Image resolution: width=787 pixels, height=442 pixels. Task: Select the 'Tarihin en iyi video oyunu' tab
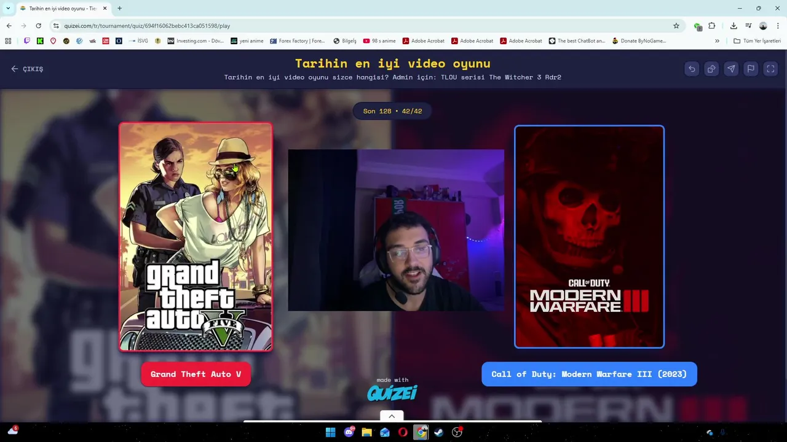coord(63,9)
